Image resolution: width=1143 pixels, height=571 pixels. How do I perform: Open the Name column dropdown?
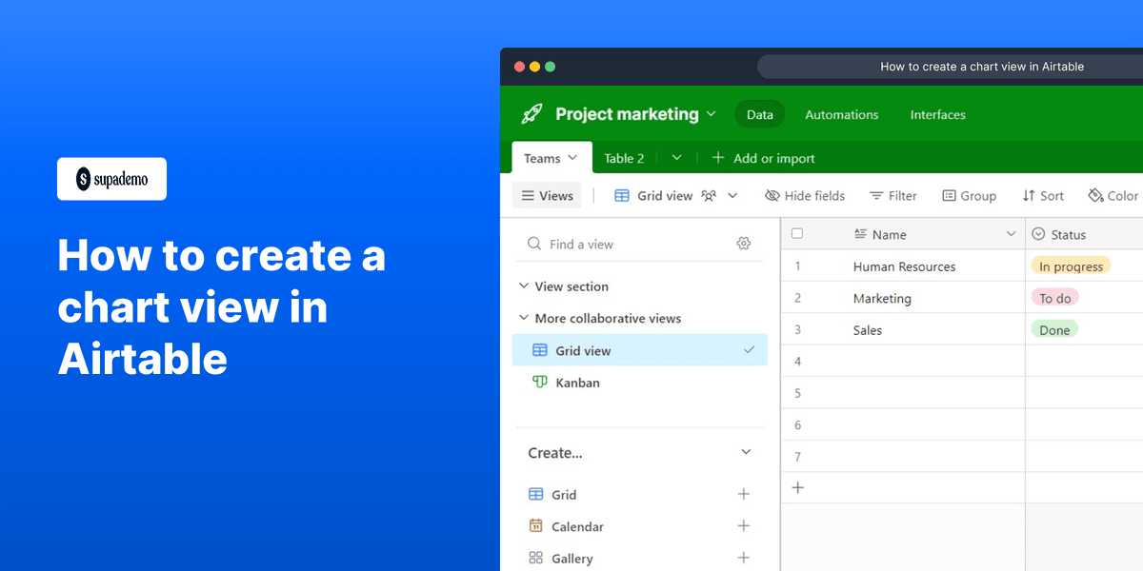[x=1012, y=233]
